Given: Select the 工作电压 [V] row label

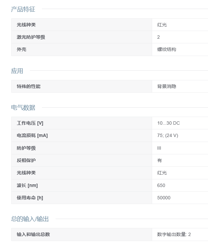Looking at the screenshot, I should (30, 123).
